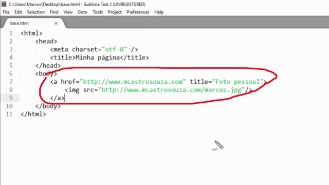329x185 pixels.
Task: Click line number 9 in gutter
Action: point(11,98)
